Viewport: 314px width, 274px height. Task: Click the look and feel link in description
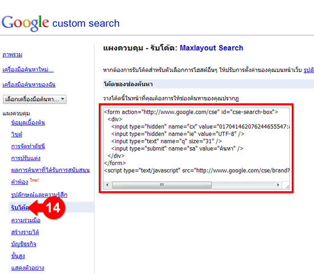[x=309, y=70]
